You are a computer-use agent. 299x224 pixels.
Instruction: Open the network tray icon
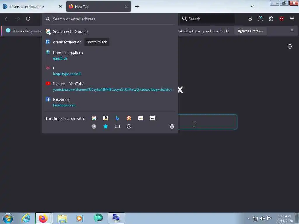click(x=255, y=218)
